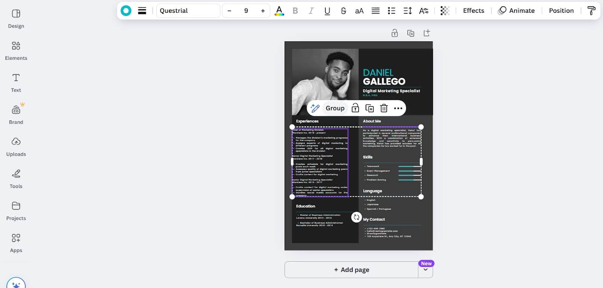Click the rotate handle below selection
The height and width of the screenshot is (288, 603).
pyautogui.click(x=356, y=217)
